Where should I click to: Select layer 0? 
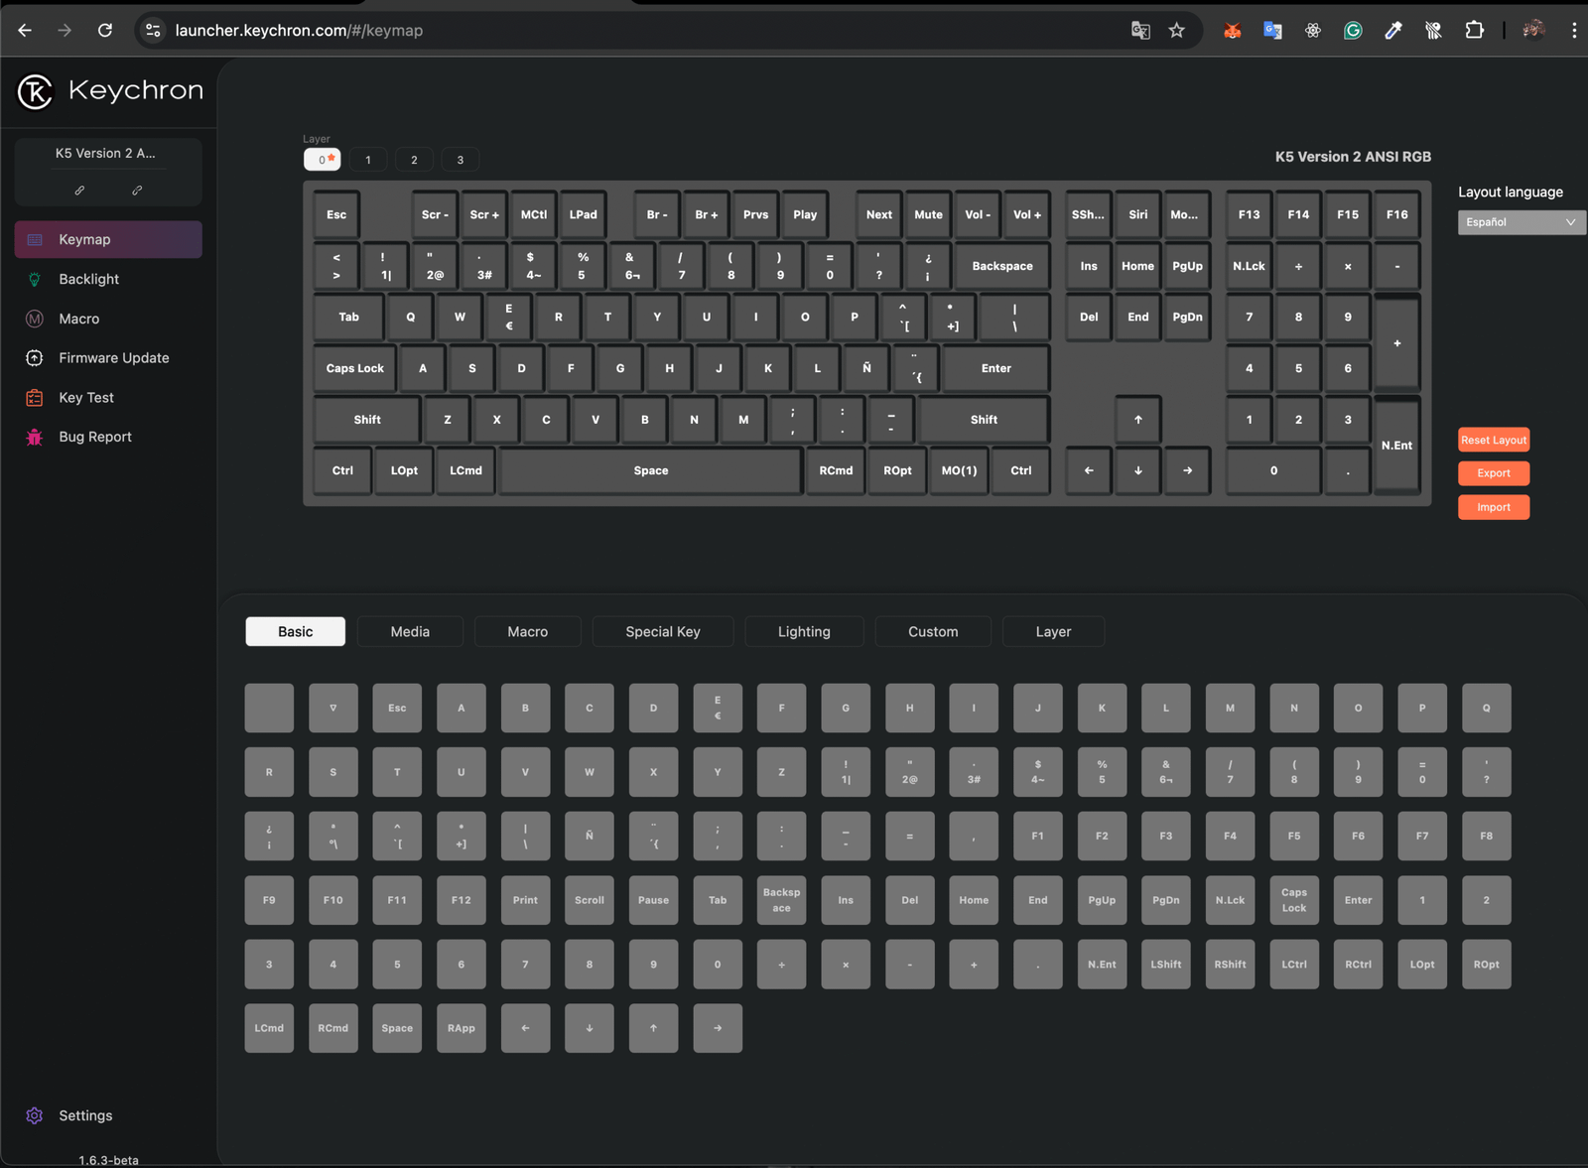(323, 160)
